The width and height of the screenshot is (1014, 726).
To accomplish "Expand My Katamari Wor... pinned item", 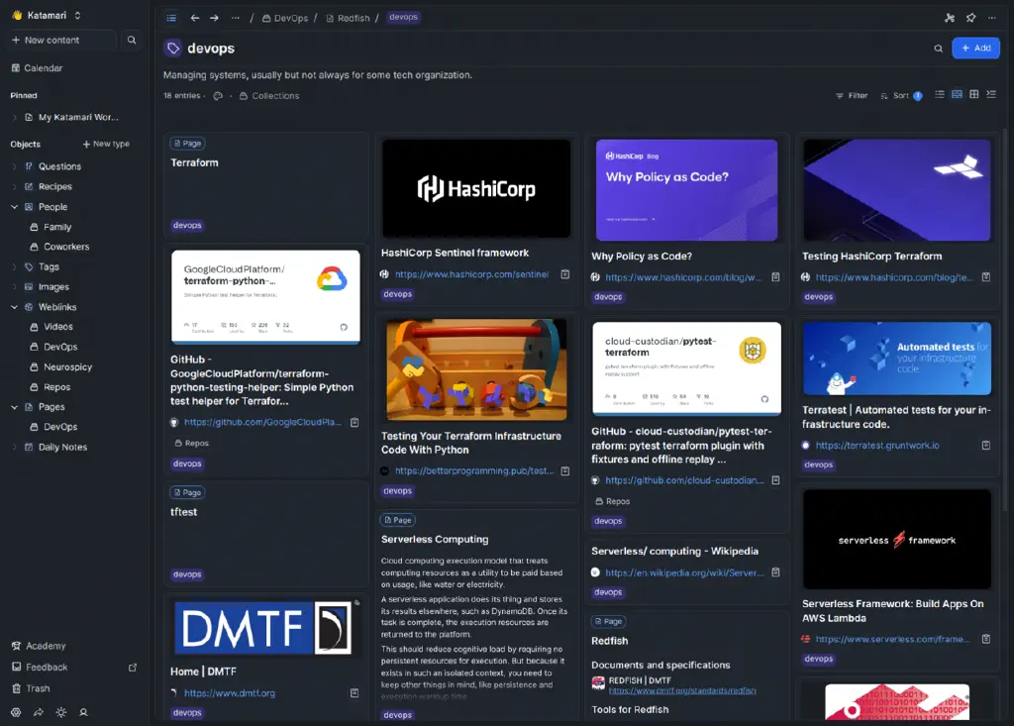I will tap(14, 117).
